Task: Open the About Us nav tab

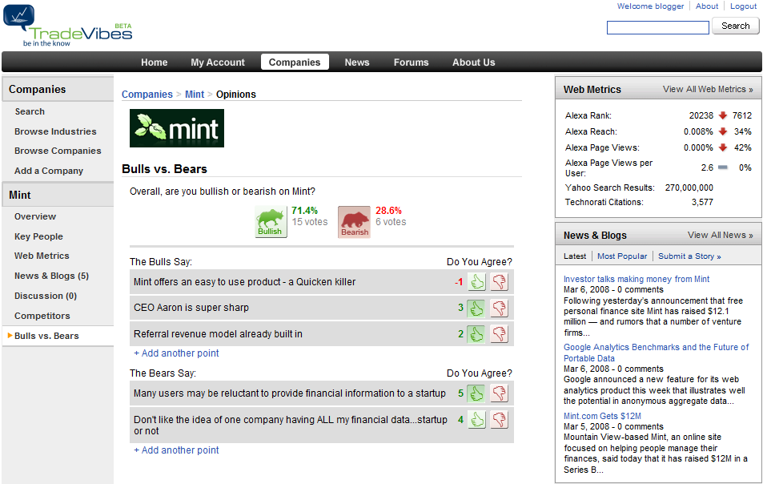Action: coord(473,63)
